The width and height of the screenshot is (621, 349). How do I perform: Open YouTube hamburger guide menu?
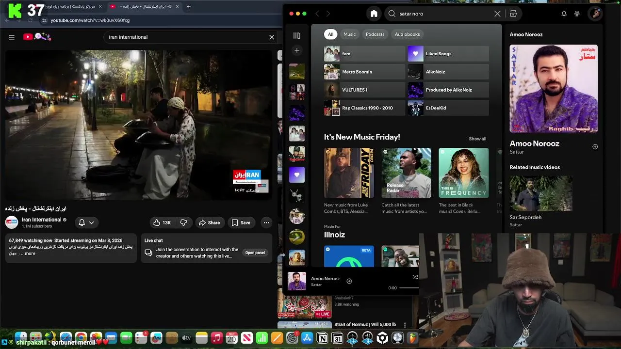pos(12,37)
